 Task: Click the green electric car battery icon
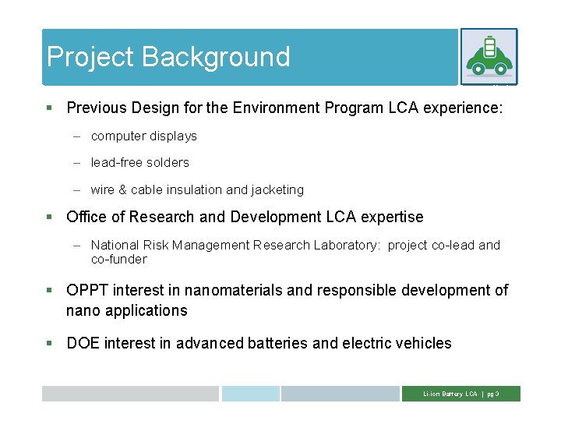[x=489, y=57]
